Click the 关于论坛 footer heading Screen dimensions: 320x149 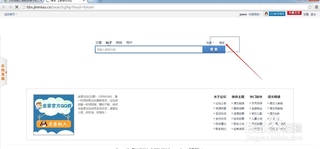point(220,97)
